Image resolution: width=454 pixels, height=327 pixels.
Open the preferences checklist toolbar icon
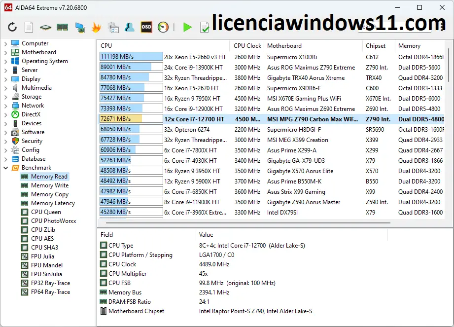tap(113, 27)
